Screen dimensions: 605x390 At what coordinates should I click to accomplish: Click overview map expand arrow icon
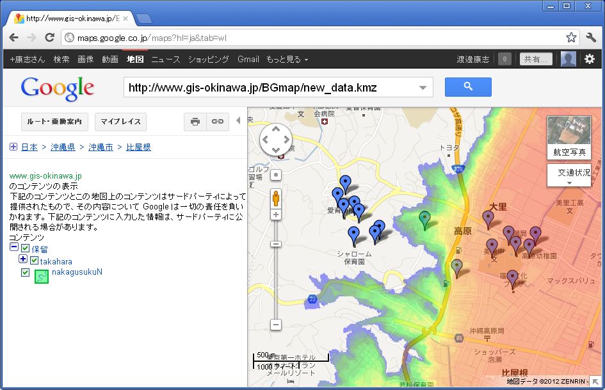(595, 382)
